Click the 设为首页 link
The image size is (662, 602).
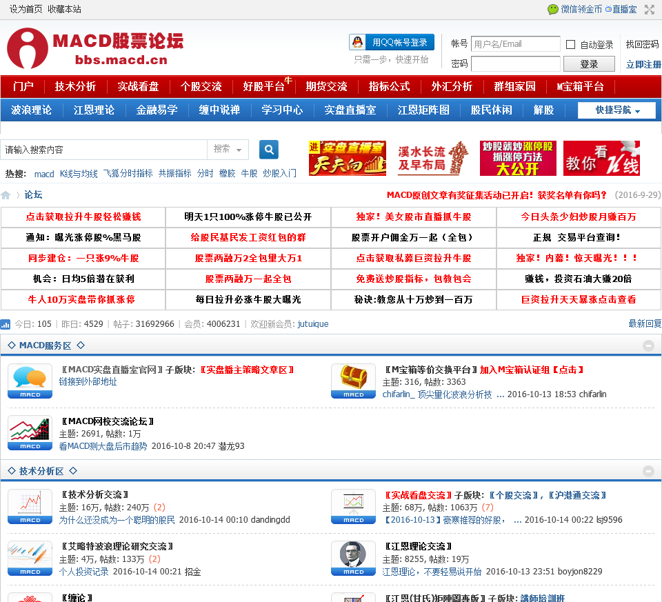(26, 9)
